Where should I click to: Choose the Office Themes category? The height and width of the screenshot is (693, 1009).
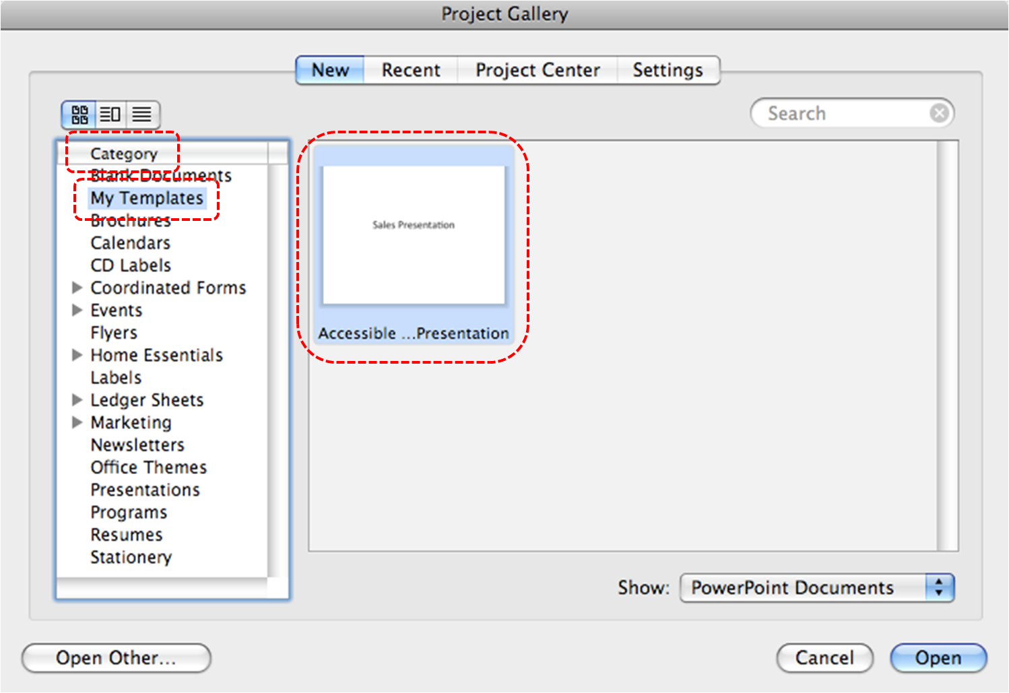click(x=149, y=467)
